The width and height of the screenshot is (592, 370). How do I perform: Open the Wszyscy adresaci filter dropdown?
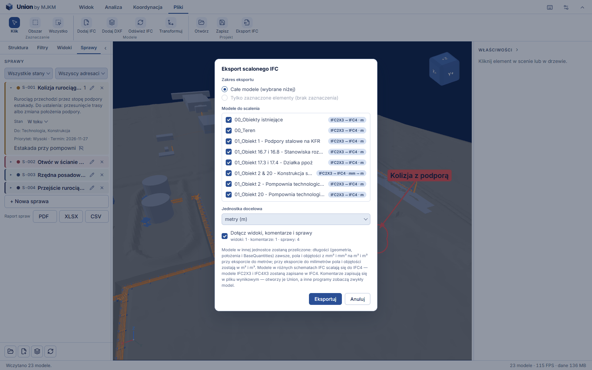click(81, 74)
